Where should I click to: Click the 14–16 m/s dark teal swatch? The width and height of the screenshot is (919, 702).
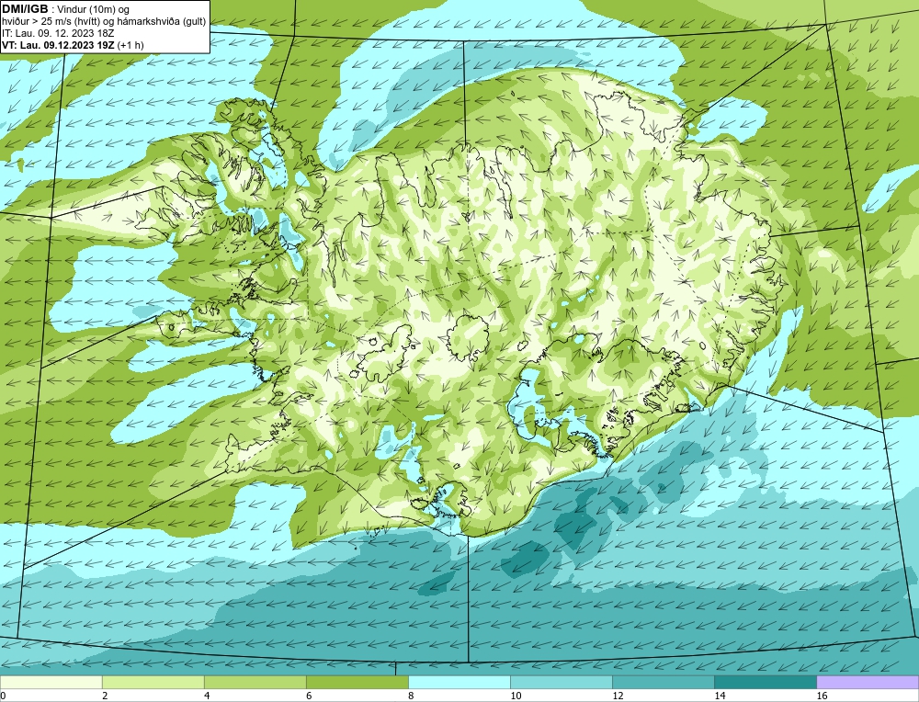pyautogui.click(x=765, y=682)
